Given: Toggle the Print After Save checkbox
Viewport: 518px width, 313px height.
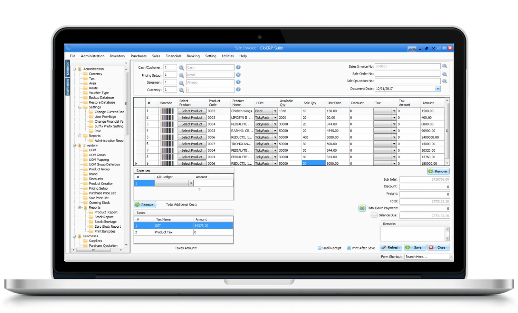Looking at the screenshot, I should 349,248.
